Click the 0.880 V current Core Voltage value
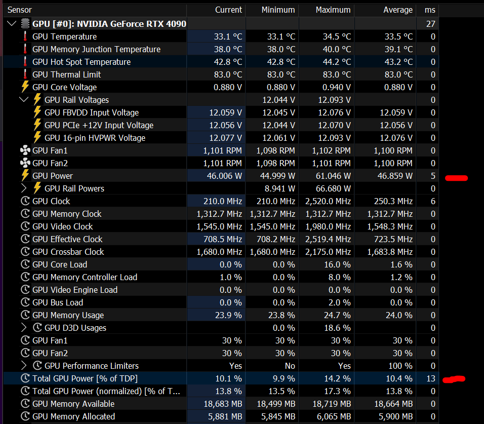This screenshot has height=424, width=484. 228,87
